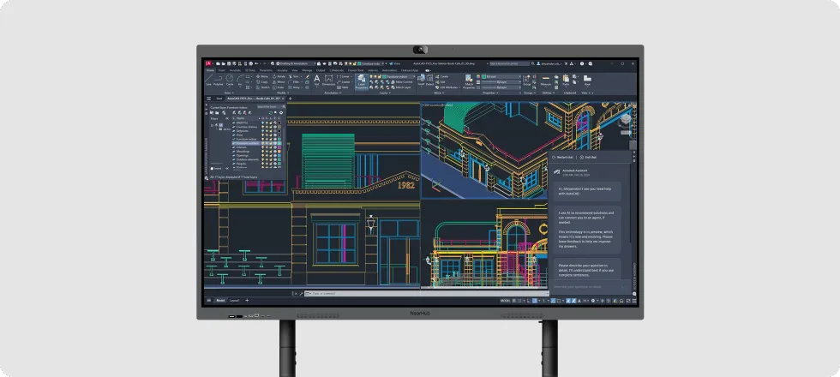The image size is (840, 377).
Task: Collapse the All layer filter tree node
Action: pyautogui.click(x=212, y=125)
